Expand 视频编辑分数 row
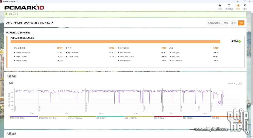 (x=118, y=61)
